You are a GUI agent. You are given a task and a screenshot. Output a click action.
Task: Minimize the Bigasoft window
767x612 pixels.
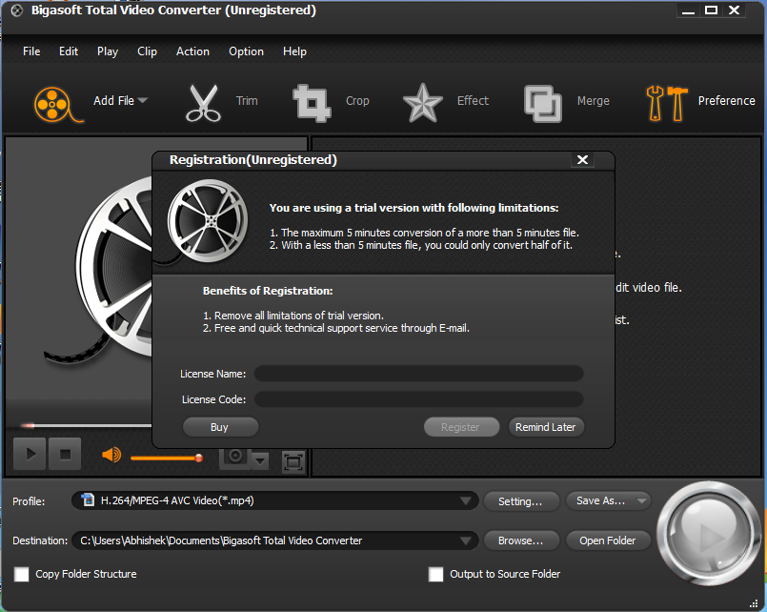pyautogui.click(x=688, y=10)
